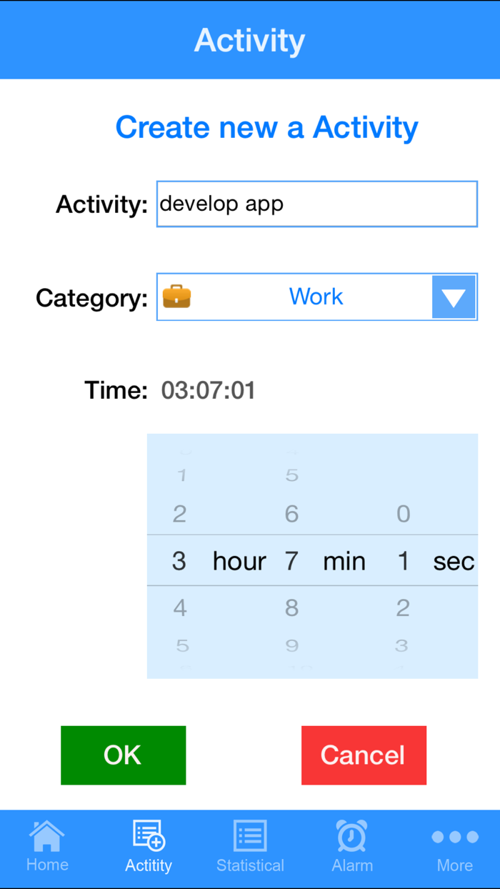Click the develop app activity text field
The height and width of the screenshot is (889, 500).
pos(316,204)
